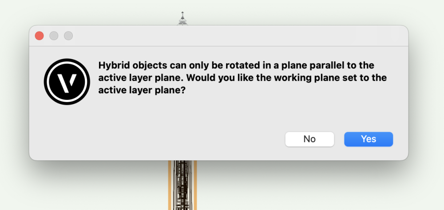Click Yes to set the working plane
The width and height of the screenshot is (444, 210).
coord(369,139)
